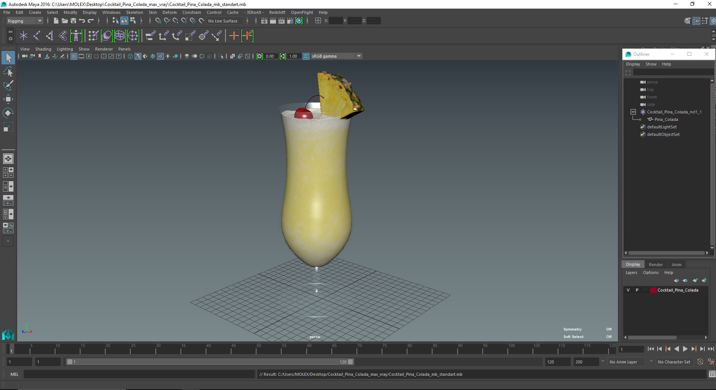This screenshot has width=716, height=390.
Task: Move layer selection up in layer editor
Action: point(676,280)
